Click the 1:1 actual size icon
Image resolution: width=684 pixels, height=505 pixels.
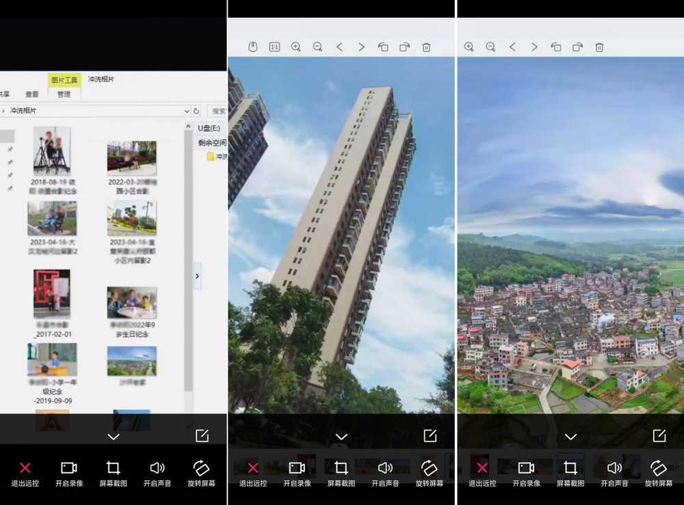pyautogui.click(x=274, y=47)
